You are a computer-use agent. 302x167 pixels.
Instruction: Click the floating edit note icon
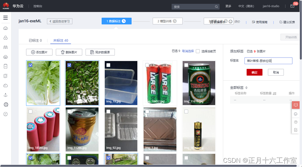[296, 130]
